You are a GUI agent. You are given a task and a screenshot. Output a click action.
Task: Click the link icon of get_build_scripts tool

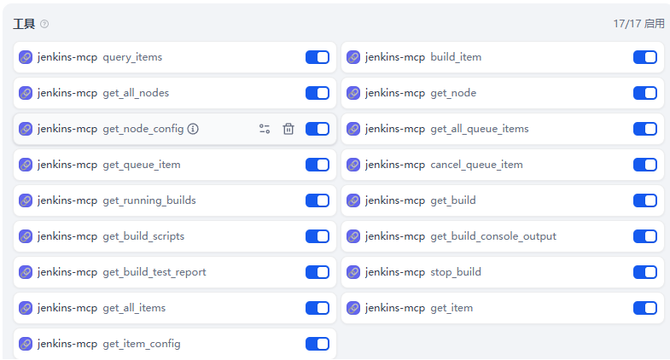click(26, 236)
